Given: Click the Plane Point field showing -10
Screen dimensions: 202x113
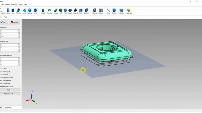Looking at the screenshot, I should [9, 36].
